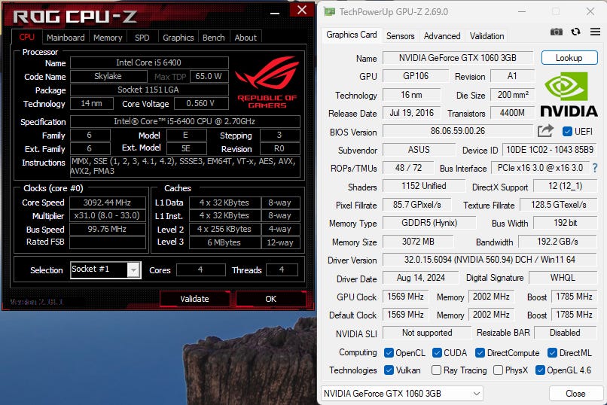This screenshot has width=607, height=405.
Task: Click the Cores count value in CPU-Z
Action: point(200,269)
